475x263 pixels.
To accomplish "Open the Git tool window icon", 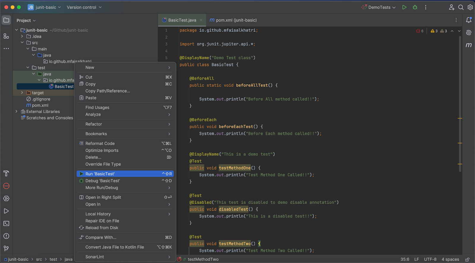I will pos(6,249).
